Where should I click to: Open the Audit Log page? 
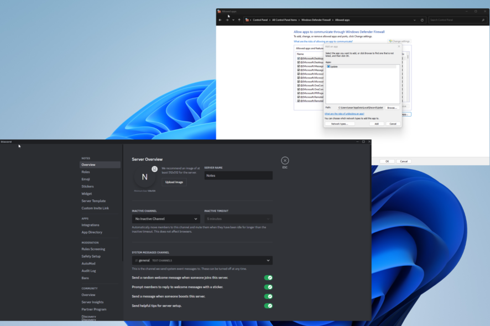tap(88, 271)
